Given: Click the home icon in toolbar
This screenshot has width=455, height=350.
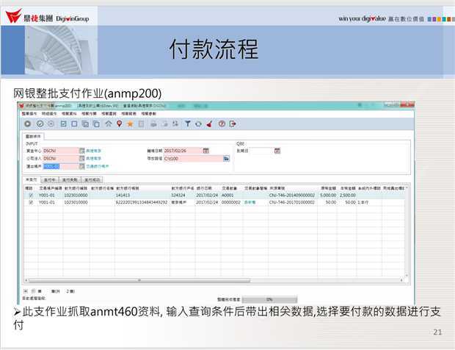Looking at the screenshot, I should [109, 124].
